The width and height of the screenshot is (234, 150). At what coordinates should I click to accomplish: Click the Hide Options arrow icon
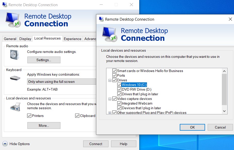(5, 144)
